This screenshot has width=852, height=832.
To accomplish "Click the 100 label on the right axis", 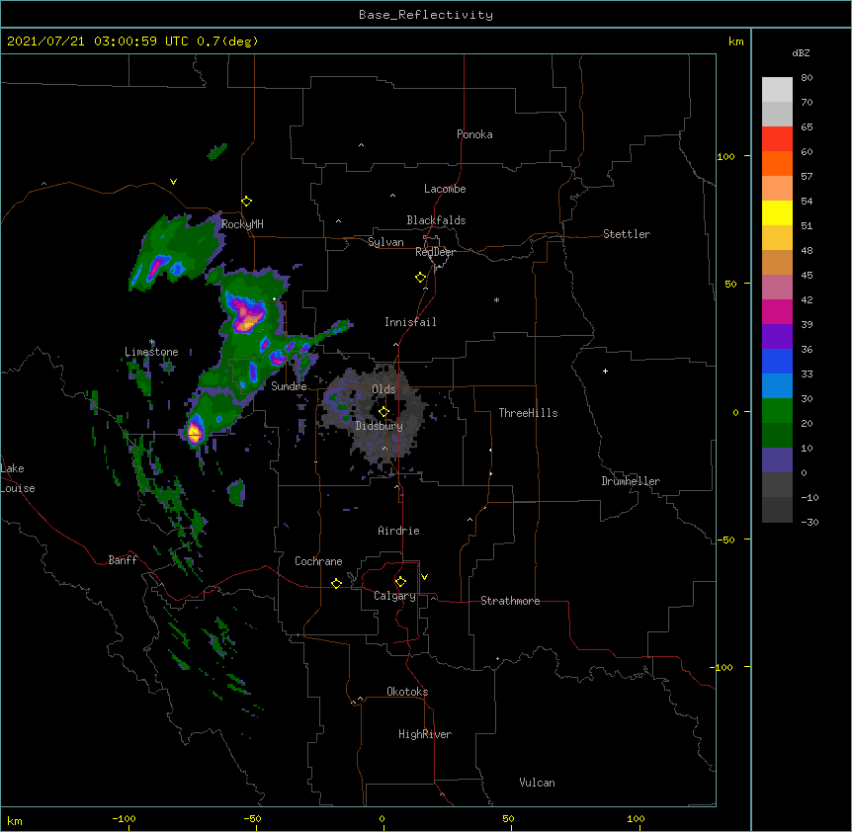I will [725, 156].
